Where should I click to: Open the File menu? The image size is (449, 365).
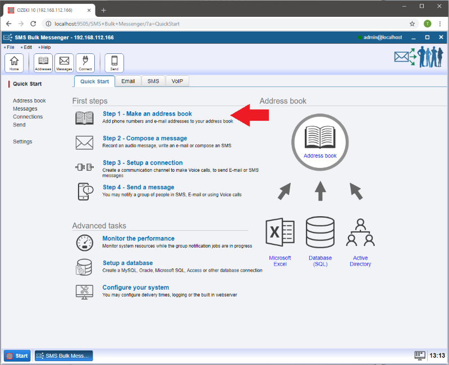pyautogui.click(x=11, y=47)
